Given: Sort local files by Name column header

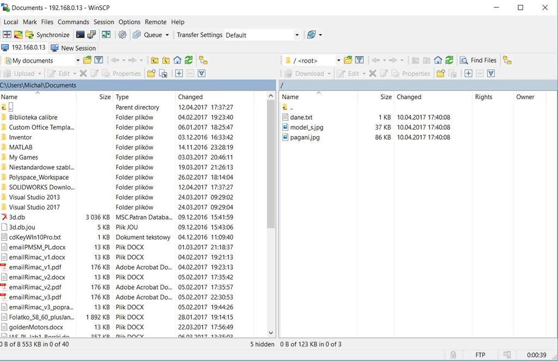Looking at the screenshot, I should [38, 97].
